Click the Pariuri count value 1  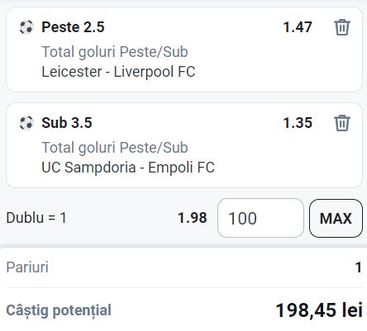pyautogui.click(x=359, y=267)
